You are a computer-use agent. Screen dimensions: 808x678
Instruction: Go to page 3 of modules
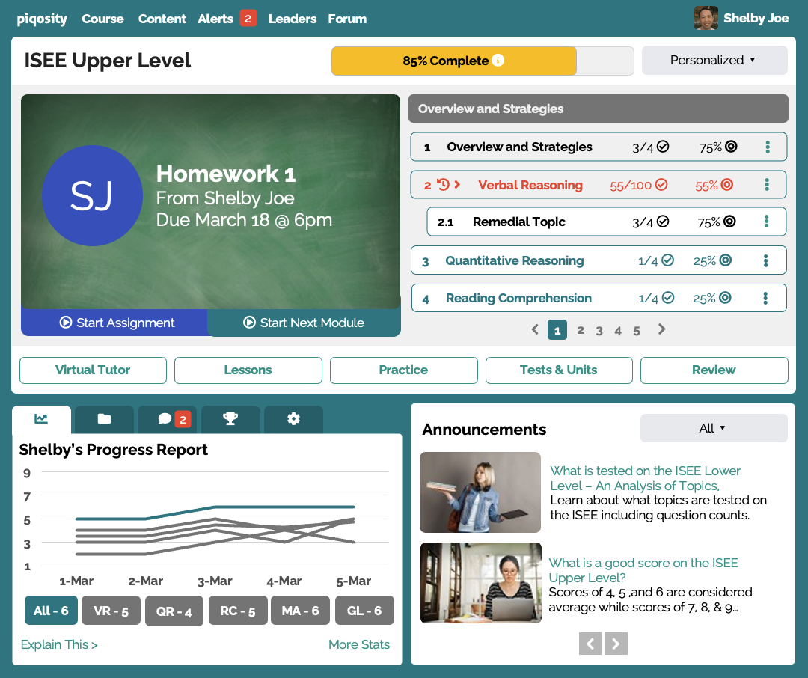(x=599, y=330)
